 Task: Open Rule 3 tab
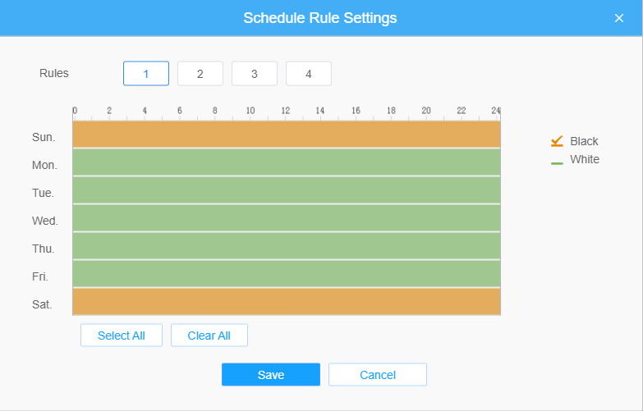pos(255,74)
